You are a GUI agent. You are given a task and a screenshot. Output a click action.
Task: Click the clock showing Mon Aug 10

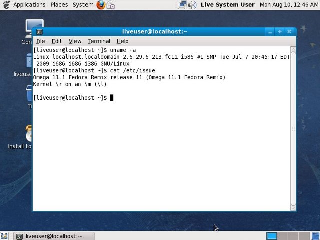click(x=289, y=5)
